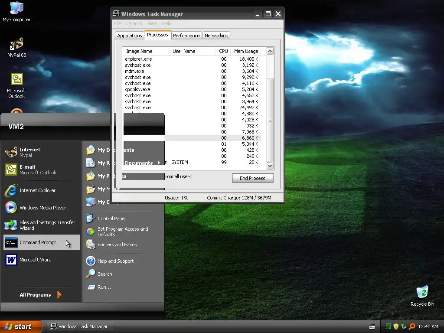Sort processes by Mem Usage column
The image size is (444, 333).
(246, 51)
